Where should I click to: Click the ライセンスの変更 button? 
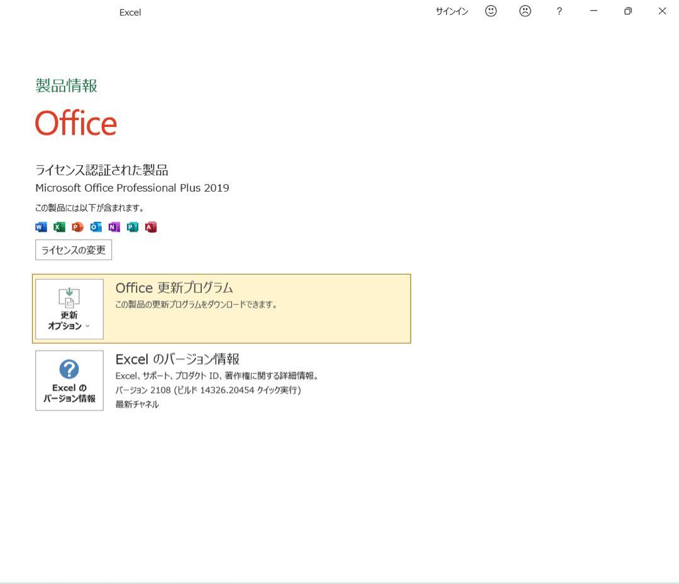[x=74, y=250]
